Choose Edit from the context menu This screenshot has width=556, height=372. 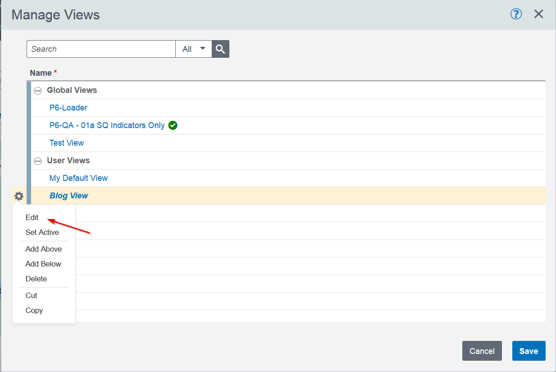[x=32, y=217]
